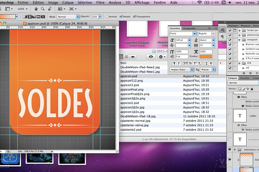Open the Character panel icon in dock
This screenshot has width=259, height=172.
(x=222, y=30)
